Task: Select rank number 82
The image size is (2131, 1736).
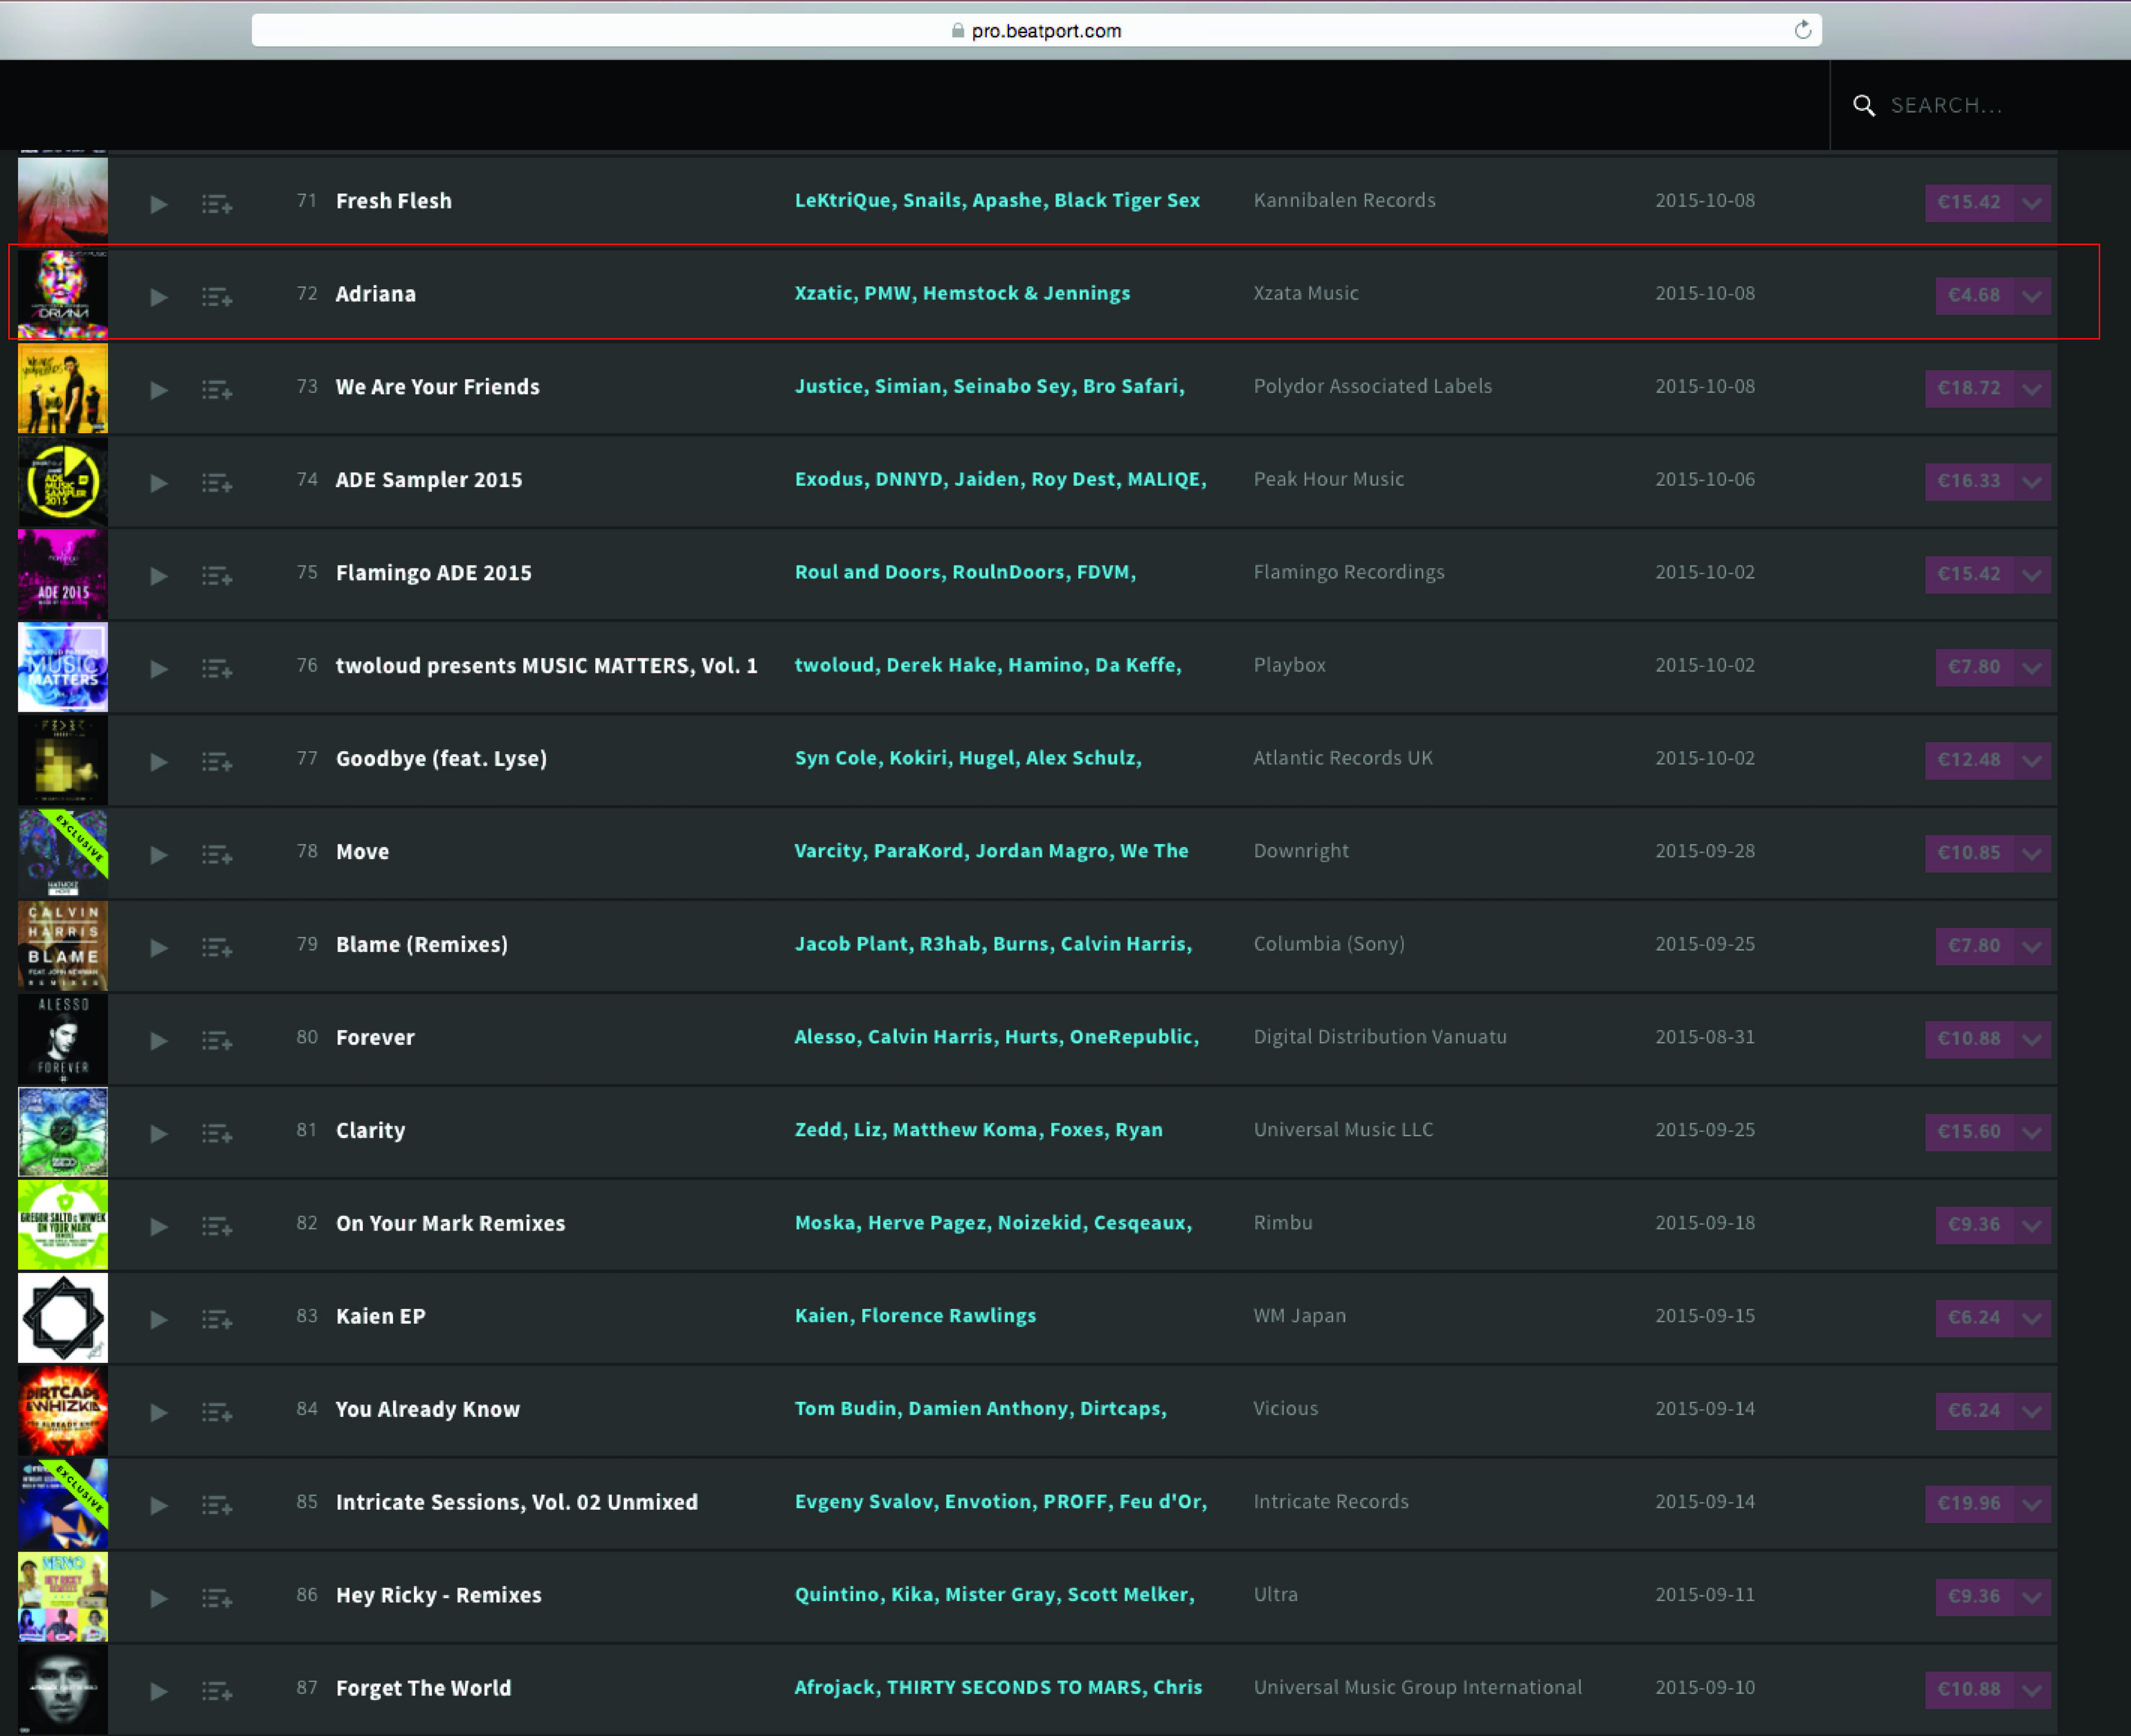Action: [306, 1223]
